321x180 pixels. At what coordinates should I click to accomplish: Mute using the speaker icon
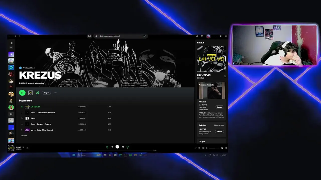click(207, 148)
